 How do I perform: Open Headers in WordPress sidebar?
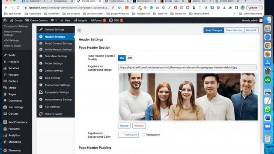[13, 62]
